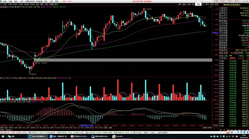Screen dimensions: 249x139
Task: Switch to 日线 daily chart
Action: [x=37, y=4]
